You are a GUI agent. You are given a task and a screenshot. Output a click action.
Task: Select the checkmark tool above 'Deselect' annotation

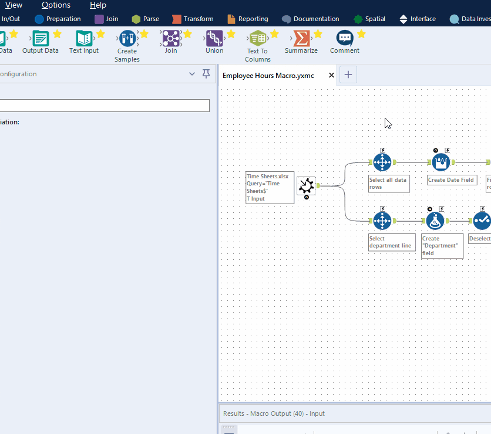click(482, 221)
